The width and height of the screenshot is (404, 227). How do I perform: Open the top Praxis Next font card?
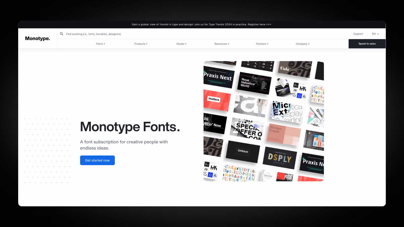[219, 77]
